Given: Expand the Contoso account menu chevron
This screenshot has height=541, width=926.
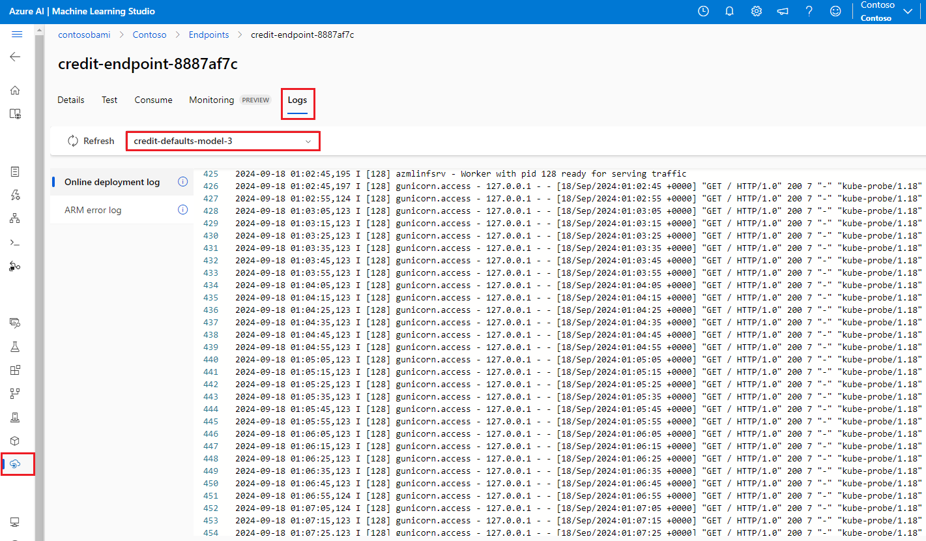Looking at the screenshot, I should [908, 11].
